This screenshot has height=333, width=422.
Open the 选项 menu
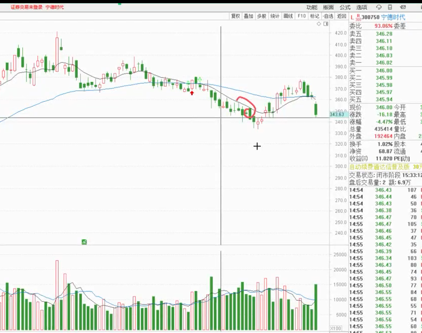361,7
